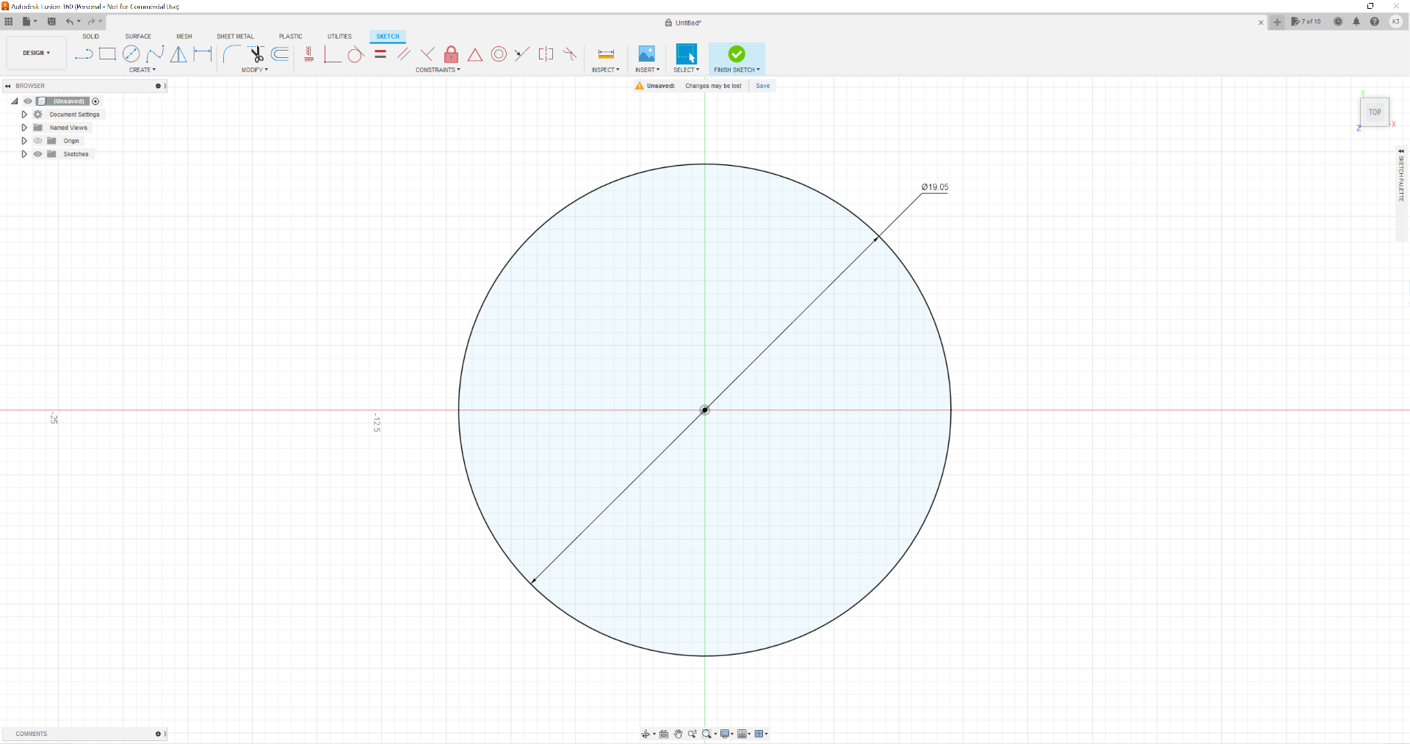Screen dimensions: 1410x744
Task: Open the Display Settings dropdown
Action: pyautogui.click(x=724, y=734)
